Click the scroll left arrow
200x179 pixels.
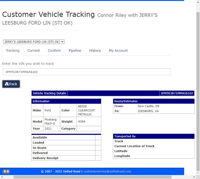click(x=2, y=177)
